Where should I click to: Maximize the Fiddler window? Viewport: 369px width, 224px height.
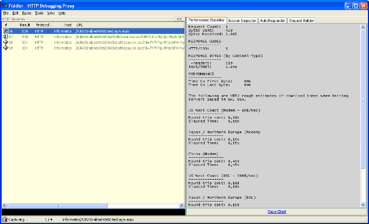pyautogui.click(x=356, y=6)
